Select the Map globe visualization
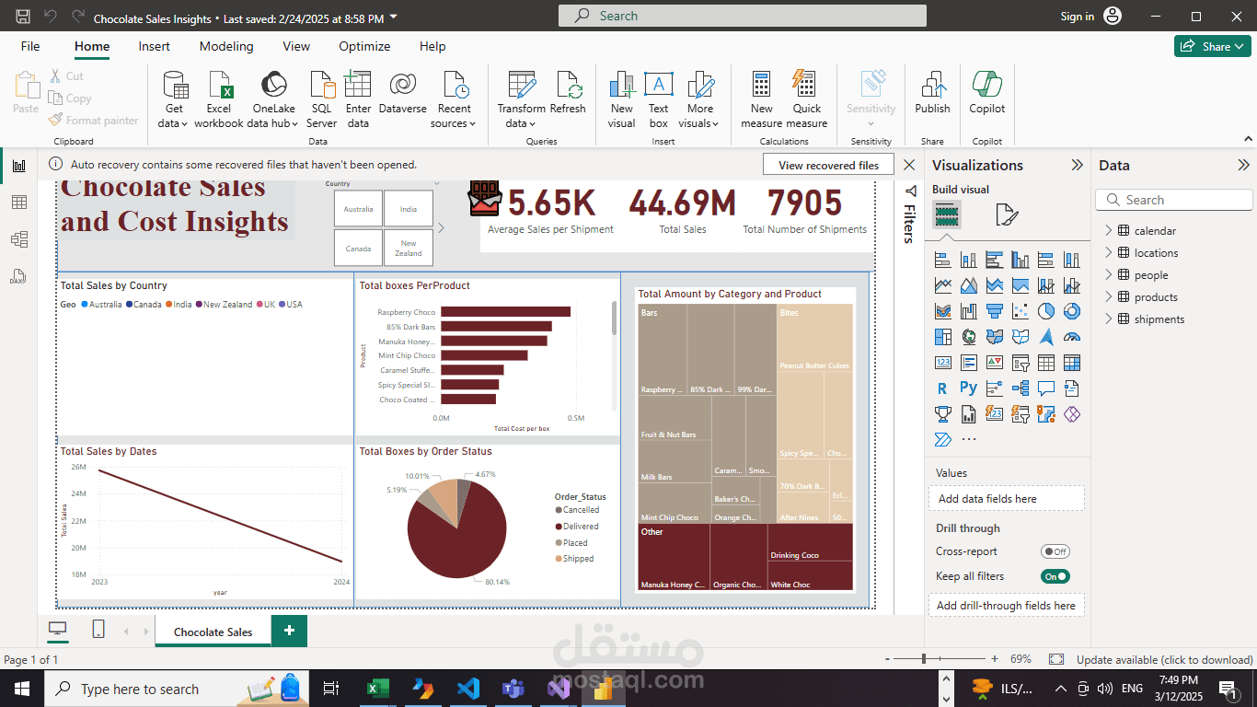Viewport: 1257px width, 707px height. pos(969,337)
